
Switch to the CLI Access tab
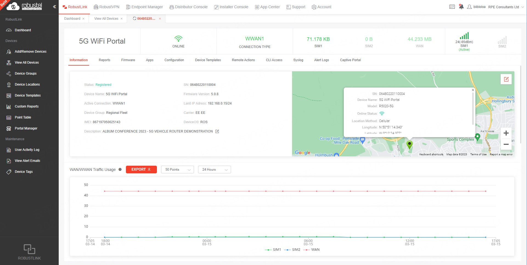pyautogui.click(x=274, y=60)
